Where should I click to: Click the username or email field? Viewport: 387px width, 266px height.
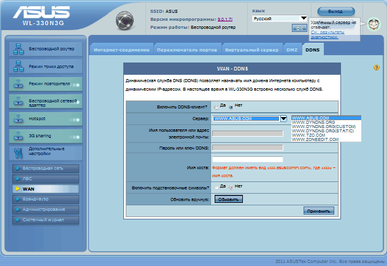click(x=248, y=134)
